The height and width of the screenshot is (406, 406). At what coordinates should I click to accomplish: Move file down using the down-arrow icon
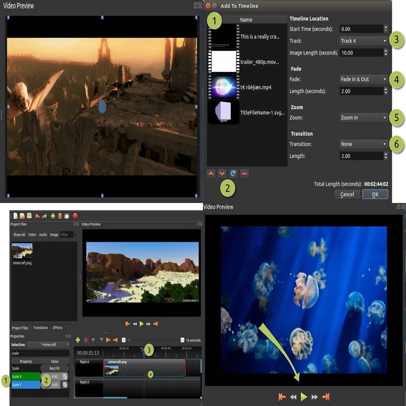click(x=222, y=173)
